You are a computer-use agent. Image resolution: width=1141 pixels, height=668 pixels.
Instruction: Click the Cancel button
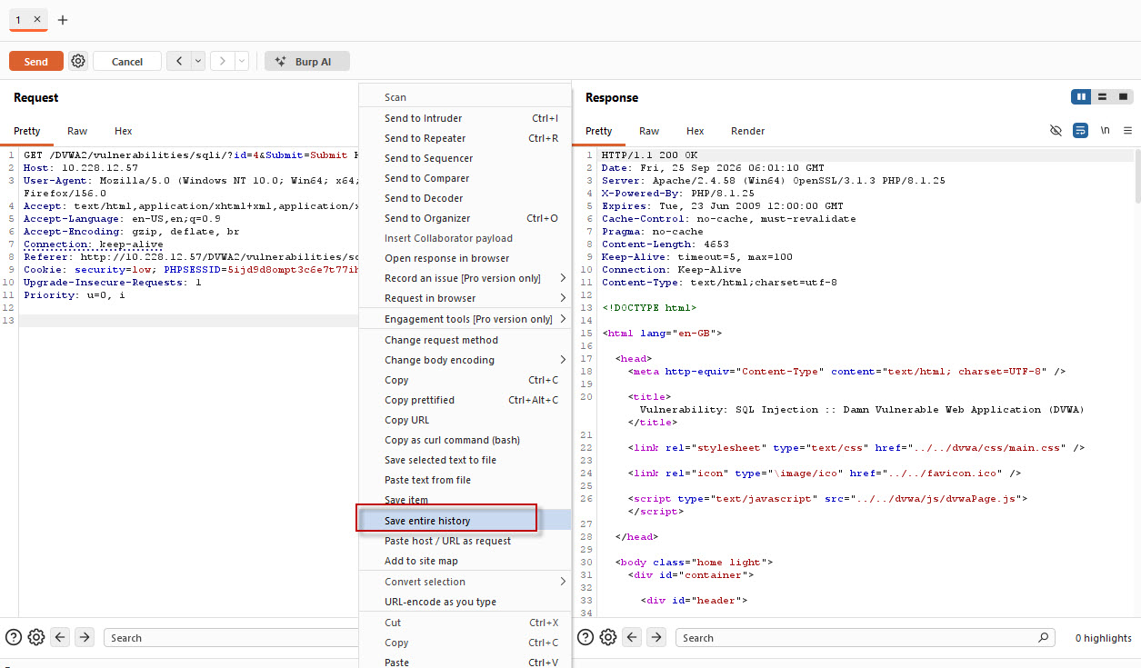127,61
